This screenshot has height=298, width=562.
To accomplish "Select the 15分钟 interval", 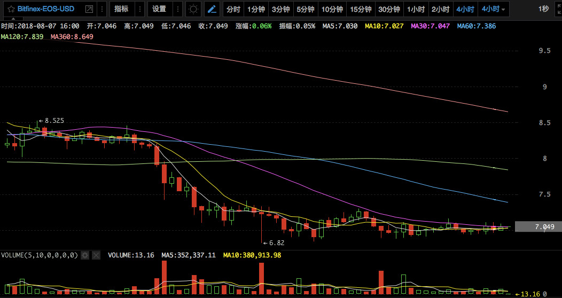I will [x=361, y=9].
